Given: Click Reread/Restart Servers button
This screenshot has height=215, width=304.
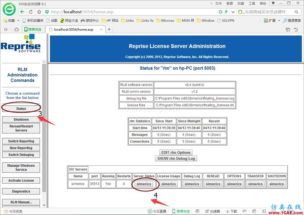Looking at the screenshot, I should 21,128.
